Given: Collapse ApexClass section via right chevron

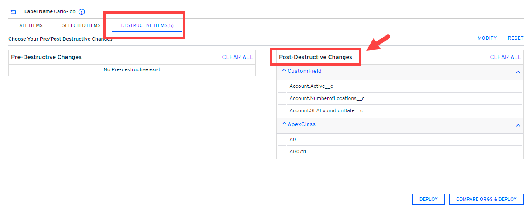Looking at the screenshot, I should pyautogui.click(x=518, y=126).
